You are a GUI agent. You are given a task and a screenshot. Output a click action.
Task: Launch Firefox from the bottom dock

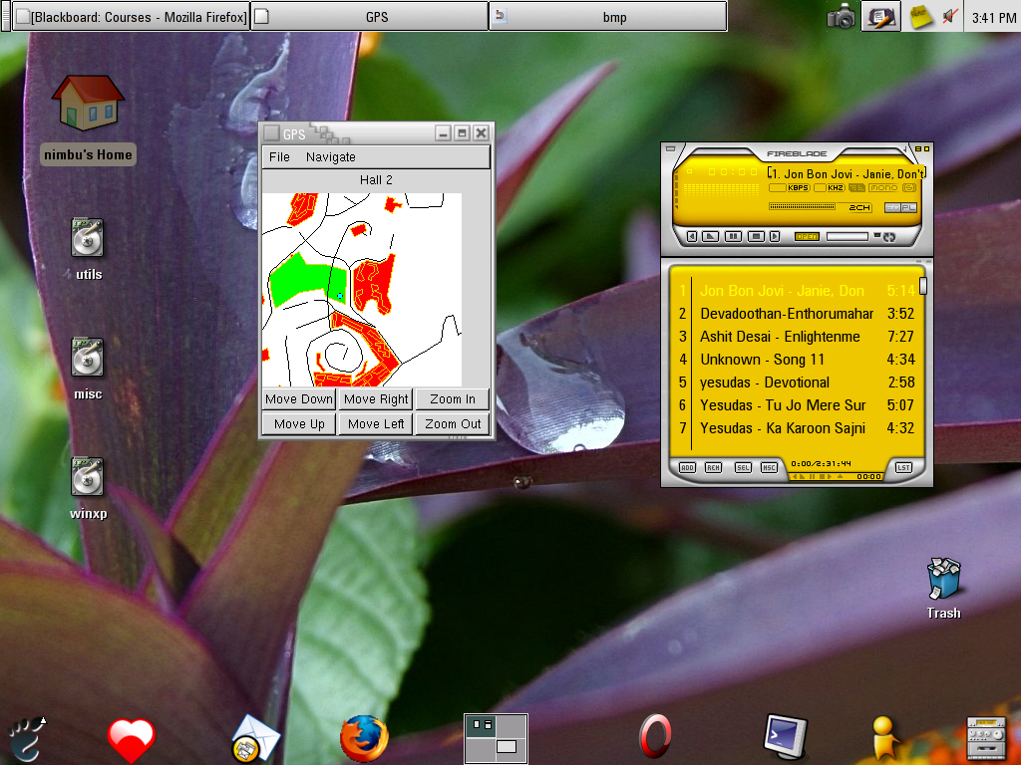click(x=364, y=739)
